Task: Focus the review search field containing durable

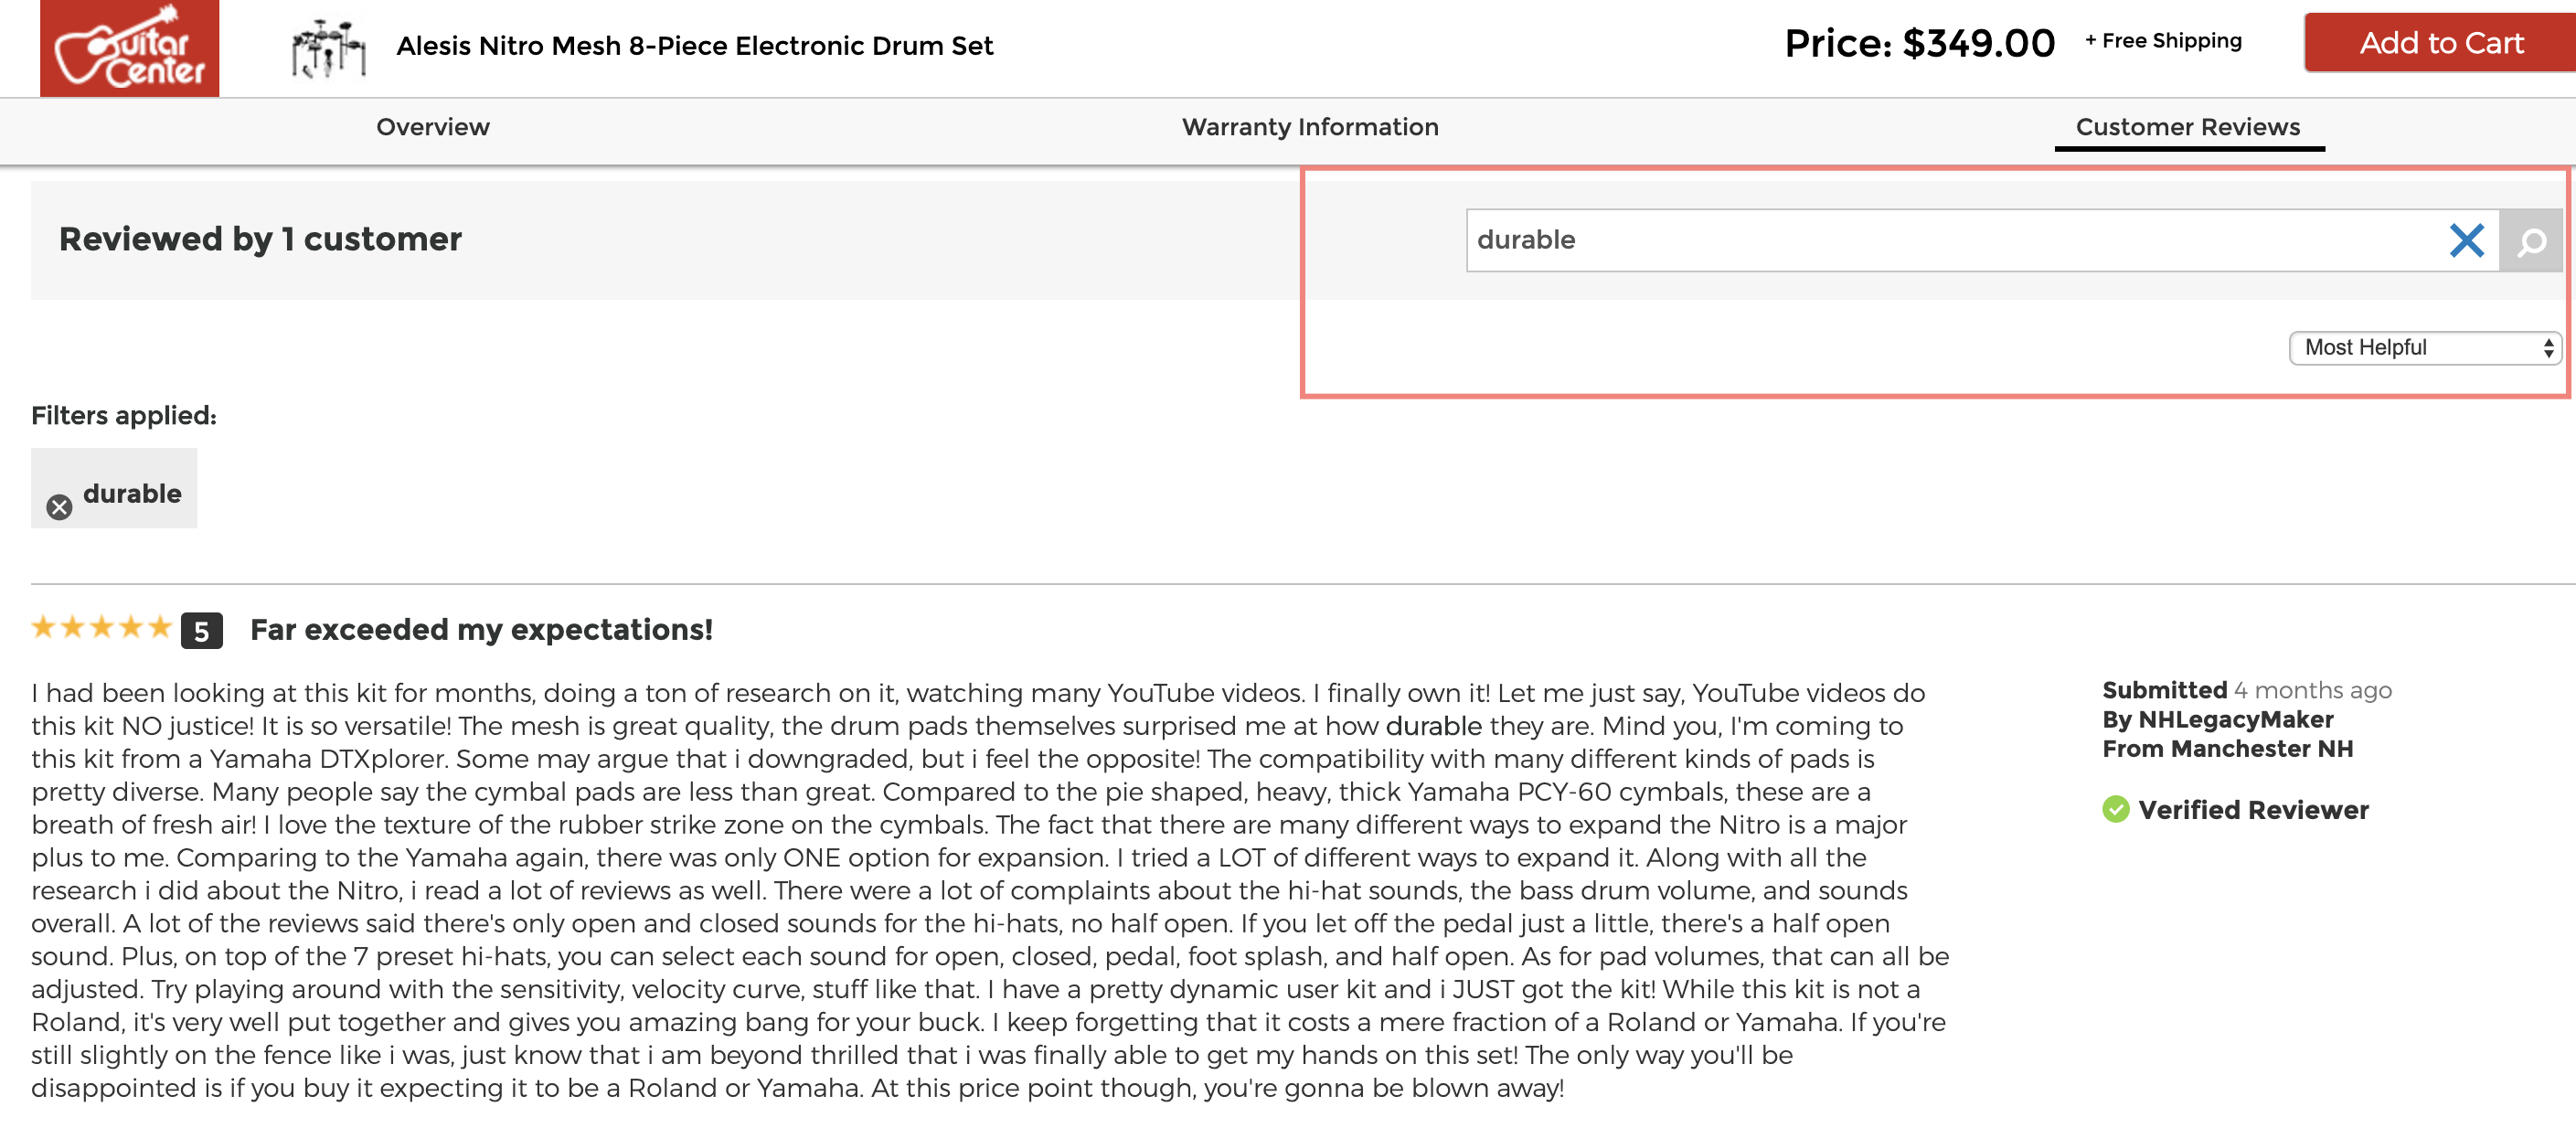Action: coord(1950,240)
